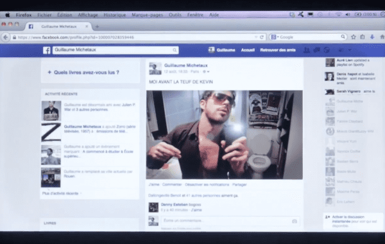This screenshot has width=385, height=244.
Task: Click Sarah Vignero in the ticker
Action: (348, 91)
